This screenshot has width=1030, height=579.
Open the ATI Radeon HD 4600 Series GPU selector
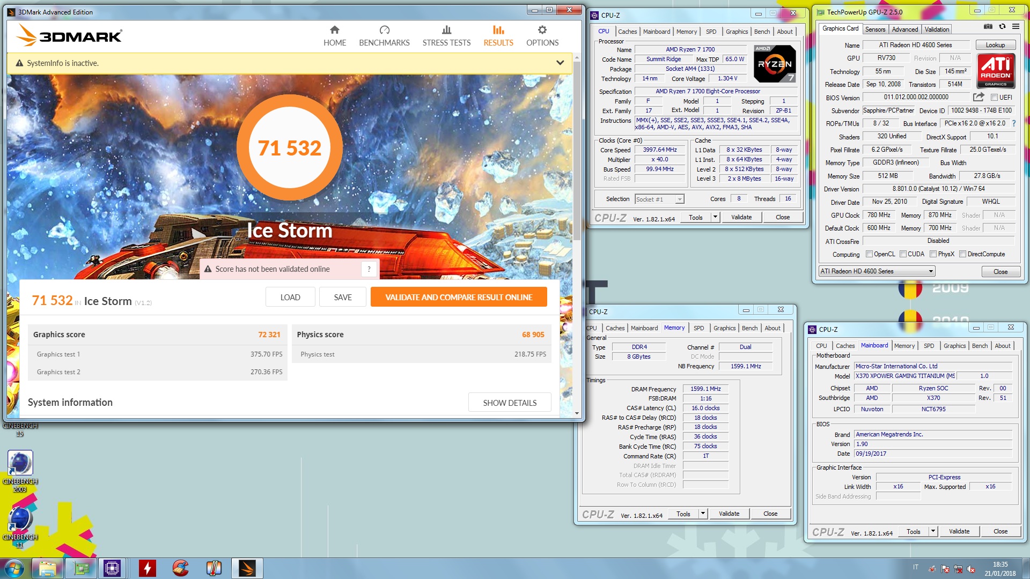click(877, 271)
